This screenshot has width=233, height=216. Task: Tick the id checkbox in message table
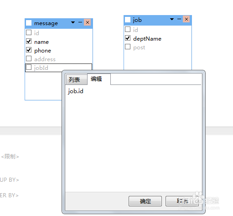29,32
